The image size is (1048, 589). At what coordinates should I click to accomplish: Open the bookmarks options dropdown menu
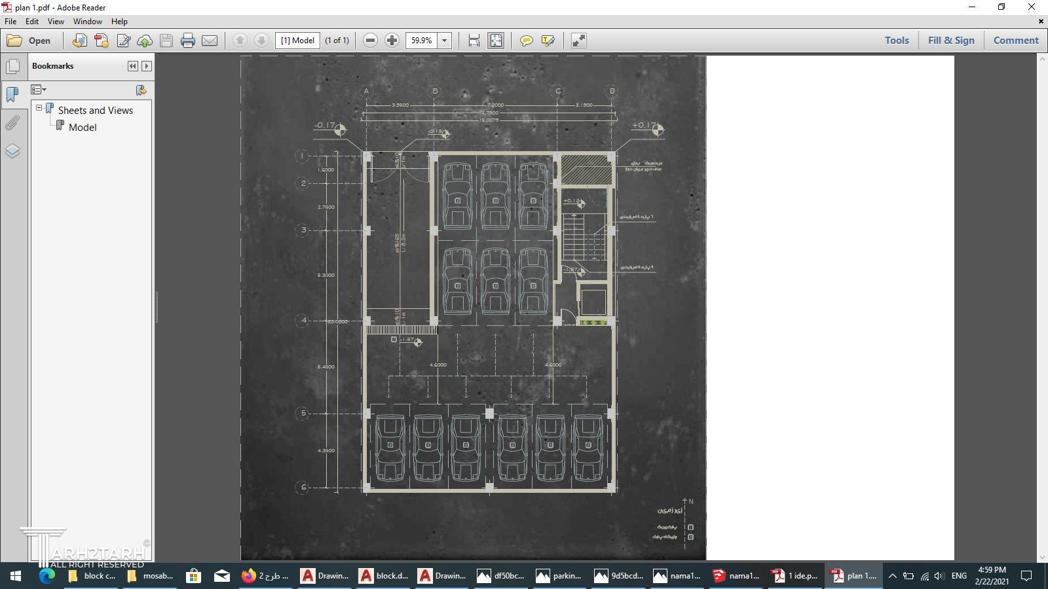[39, 90]
